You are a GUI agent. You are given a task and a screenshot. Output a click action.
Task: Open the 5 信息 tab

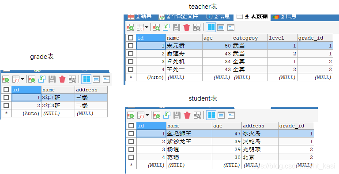pyautogui.click(x=285, y=17)
